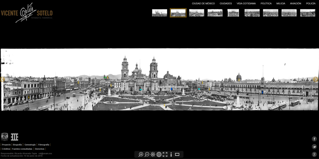Select the AVIACIÓN menu item
This screenshot has width=319, height=159.
pyautogui.click(x=295, y=4)
